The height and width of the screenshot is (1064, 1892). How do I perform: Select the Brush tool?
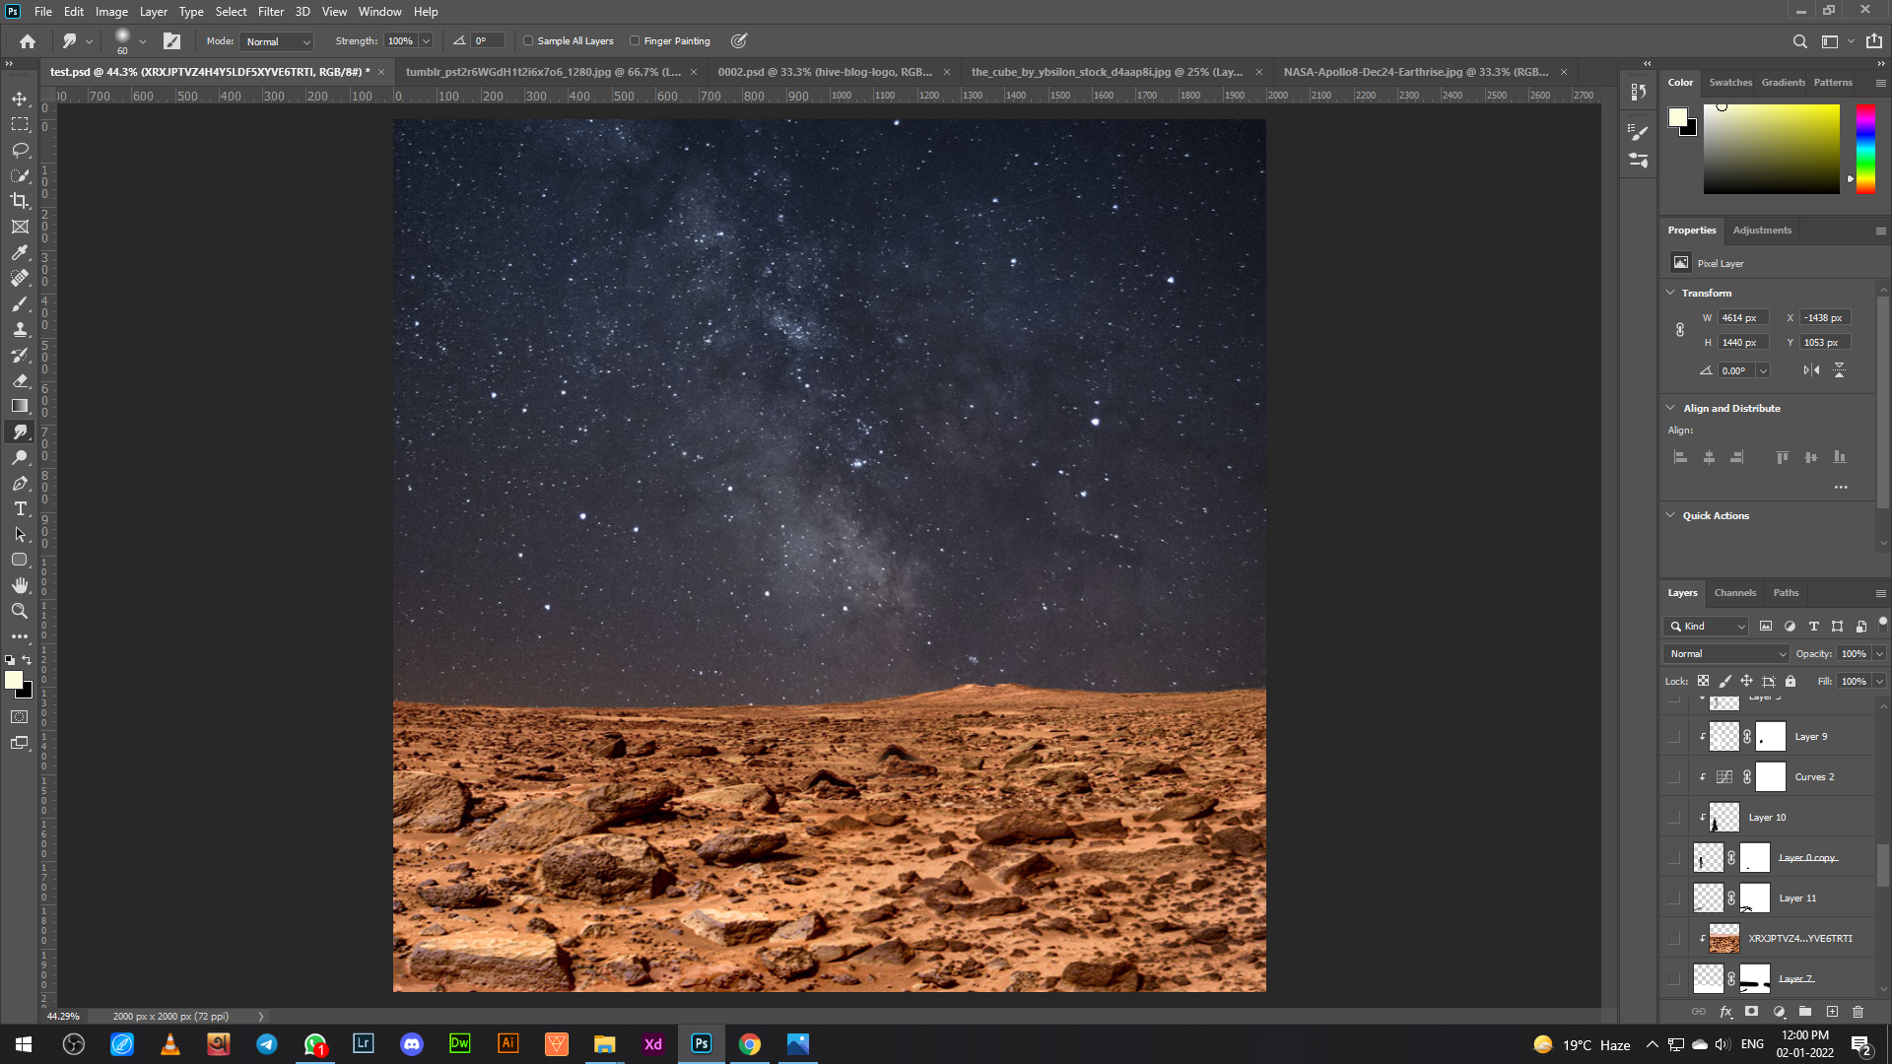(20, 303)
